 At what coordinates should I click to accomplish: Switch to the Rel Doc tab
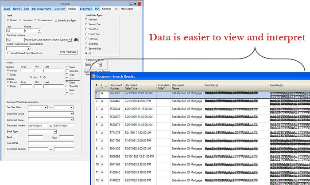pos(72,9)
